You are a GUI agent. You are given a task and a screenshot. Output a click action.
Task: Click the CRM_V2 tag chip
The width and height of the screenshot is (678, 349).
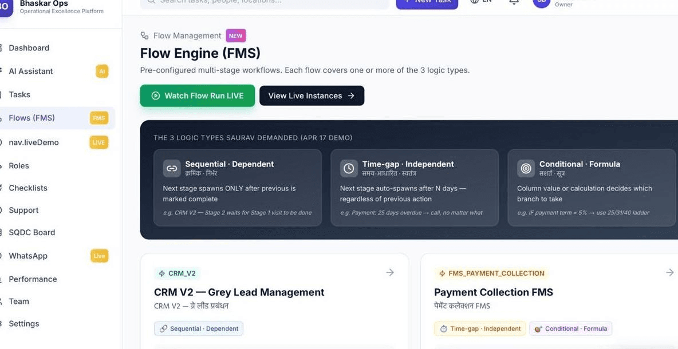coord(178,273)
